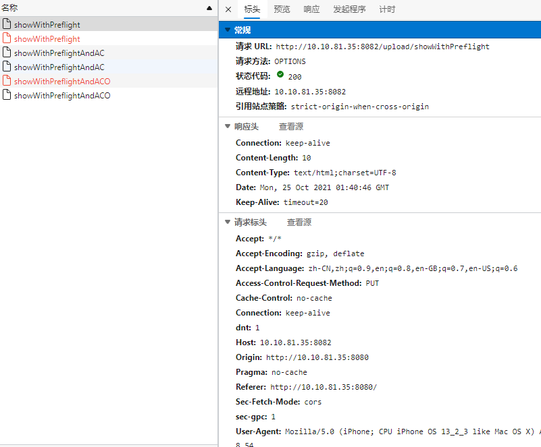The image size is (541, 447).
Task: Switch to the 发起程序 tab
Action: click(x=349, y=9)
